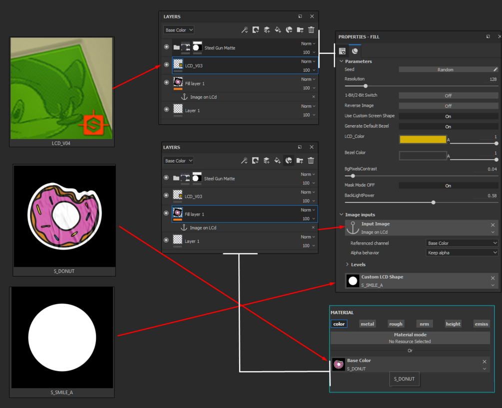
Task: Open the layer properties list icon tab
Action: pyautogui.click(x=342, y=51)
